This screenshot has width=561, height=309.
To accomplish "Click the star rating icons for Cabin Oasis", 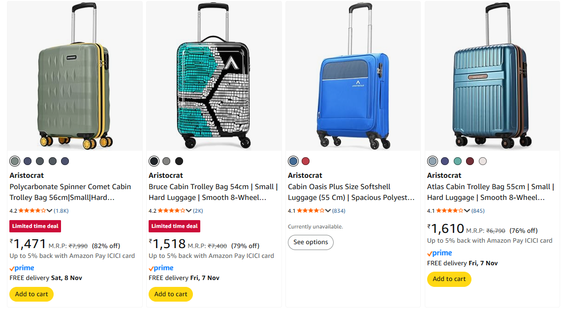I will pyautogui.click(x=311, y=211).
